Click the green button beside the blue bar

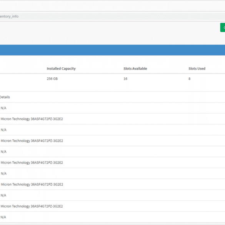[223, 27]
